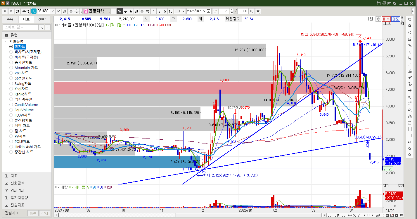
Task: Open the calendar date picker icon
Action: (208, 11)
